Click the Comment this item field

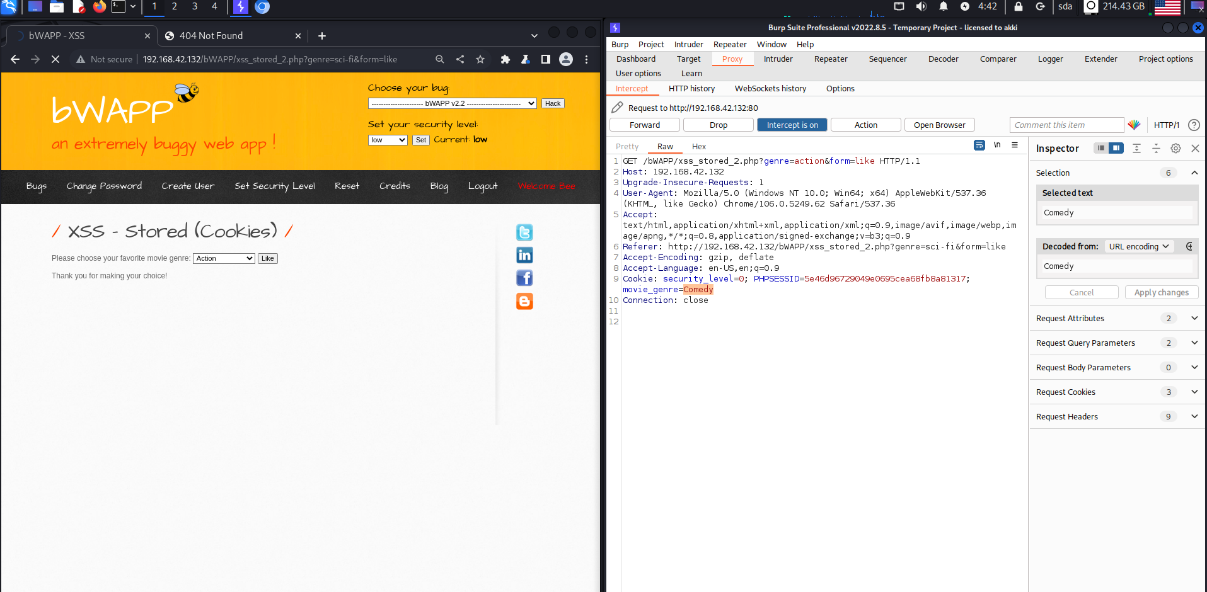coord(1066,125)
